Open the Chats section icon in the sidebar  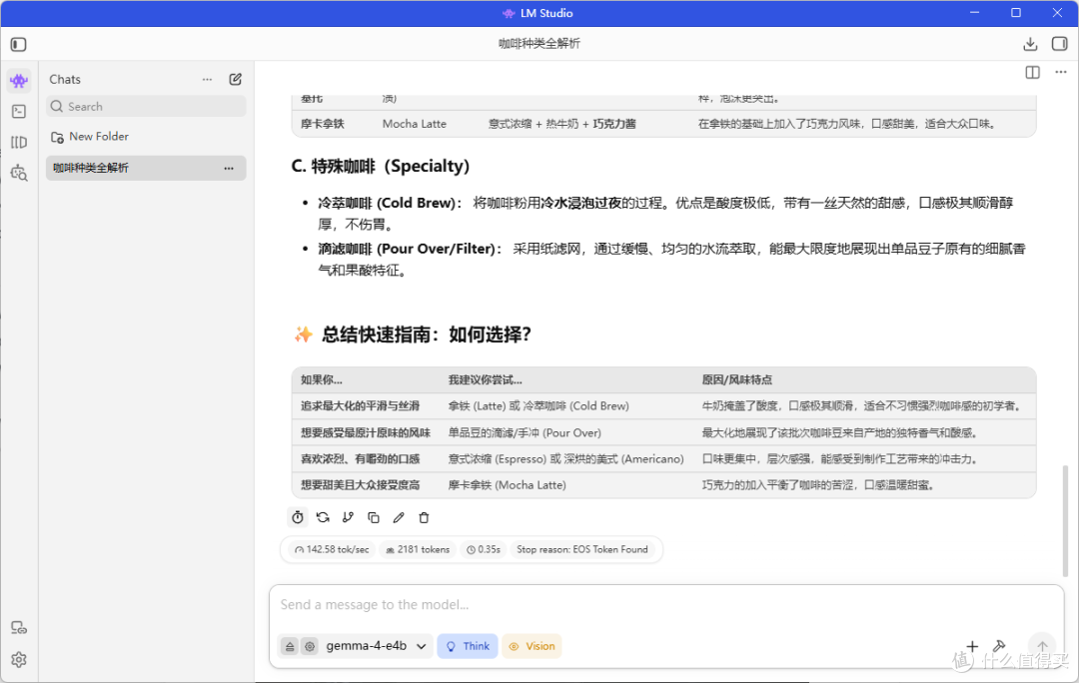tap(19, 81)
